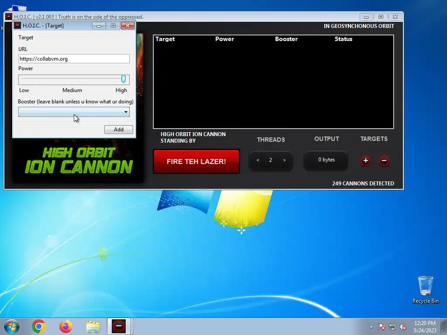Remove a target with the red minus icon
447x335 pixels.
coord(384,161)
